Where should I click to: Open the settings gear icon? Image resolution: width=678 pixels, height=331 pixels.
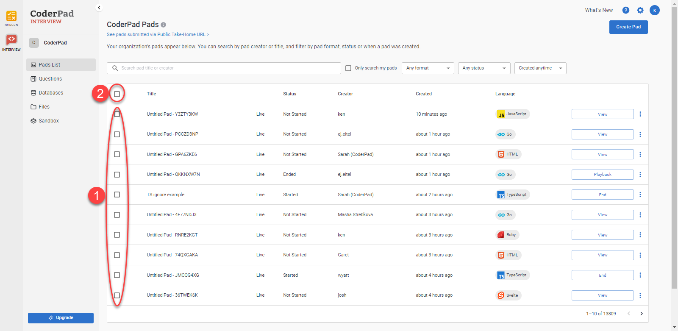(640, 10)
